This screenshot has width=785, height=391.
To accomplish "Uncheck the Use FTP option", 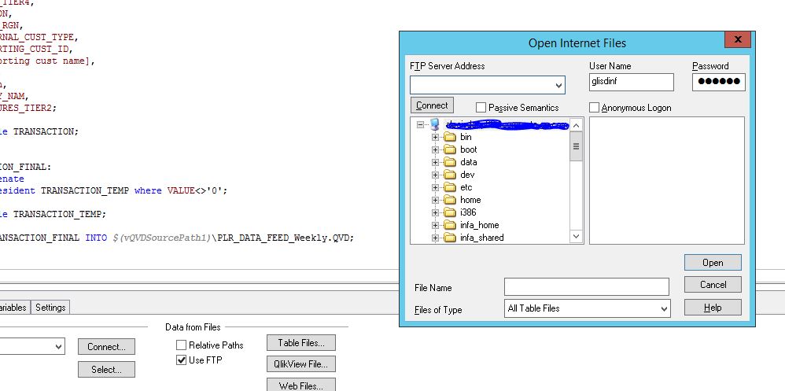I will pos(181,360).
